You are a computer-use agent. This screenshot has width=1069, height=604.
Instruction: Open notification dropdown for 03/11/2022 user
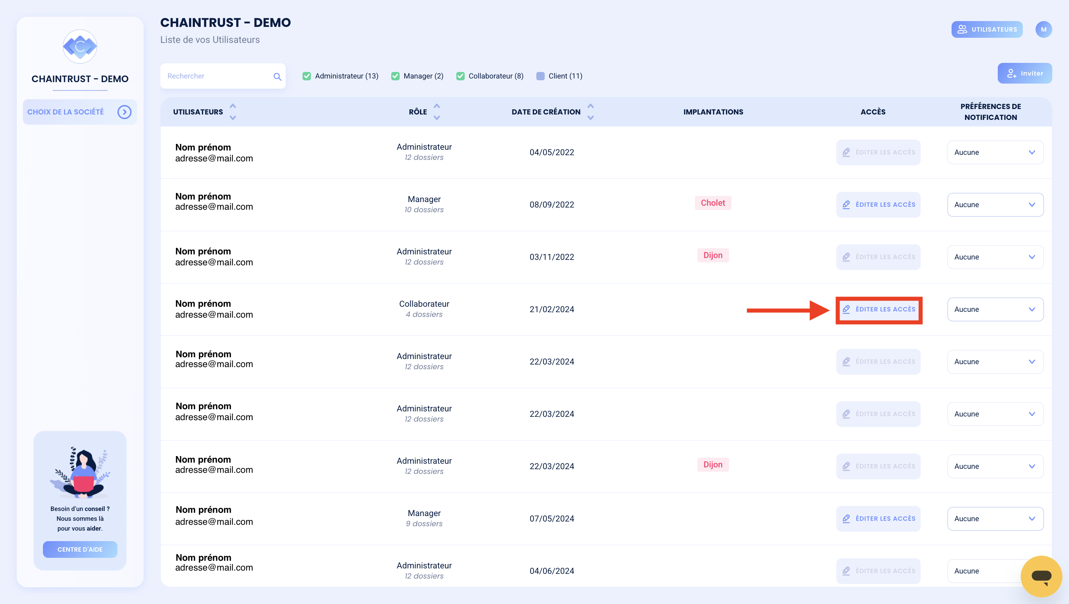click(995, 257)
